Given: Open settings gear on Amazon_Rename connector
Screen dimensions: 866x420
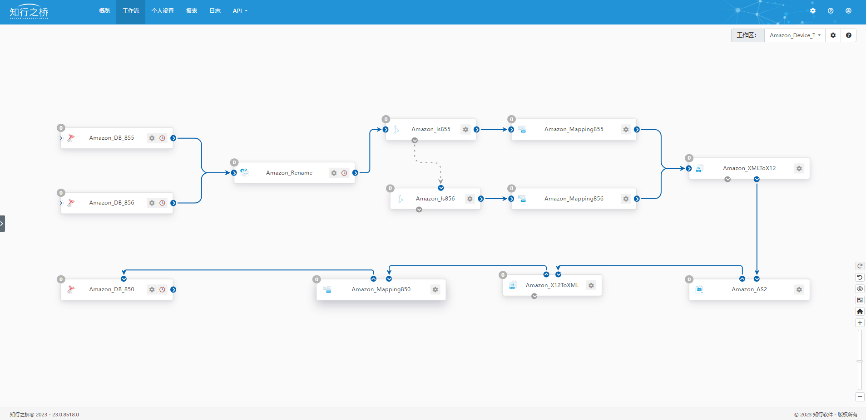Looking at the screenshot, I should coord(334,173).
